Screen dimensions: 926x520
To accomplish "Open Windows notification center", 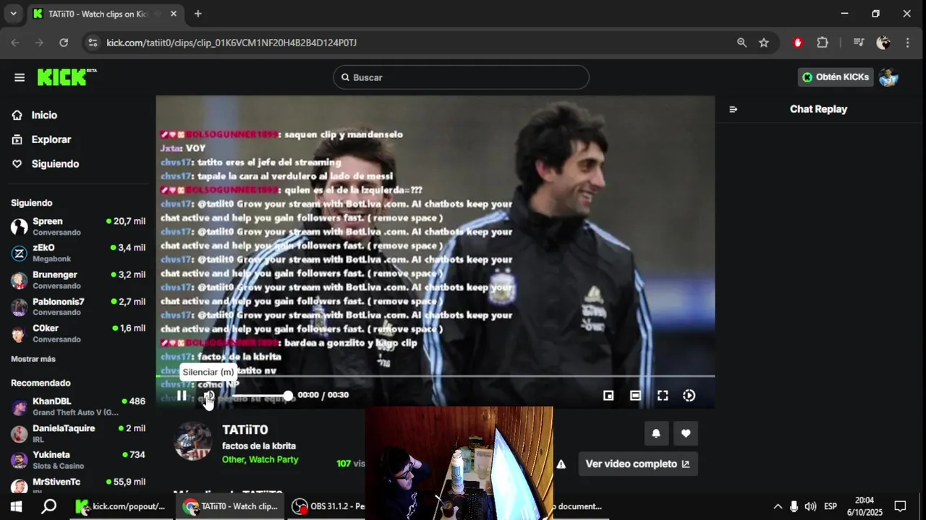I will click(x=900, y=506).
